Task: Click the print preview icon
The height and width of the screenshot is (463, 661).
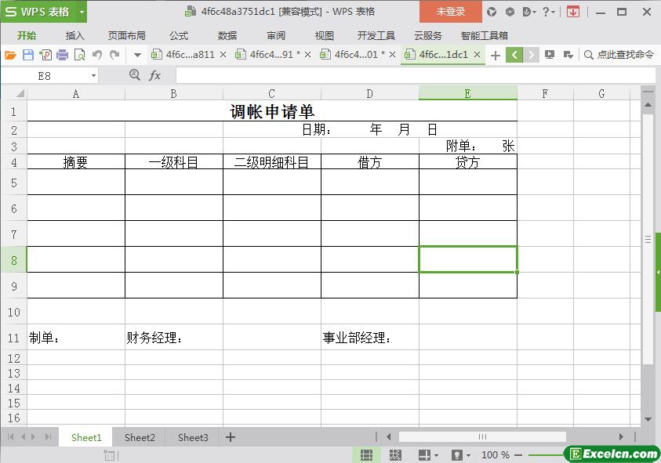Action: click(x=79, y=55)
